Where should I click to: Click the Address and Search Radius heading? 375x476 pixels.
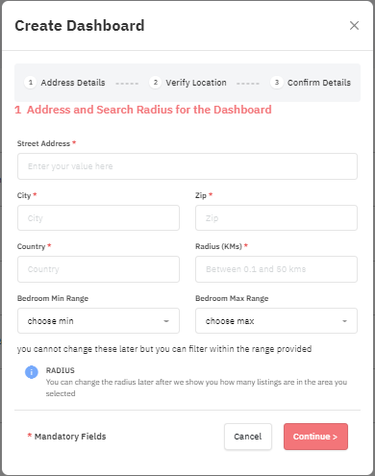[143, 110]
